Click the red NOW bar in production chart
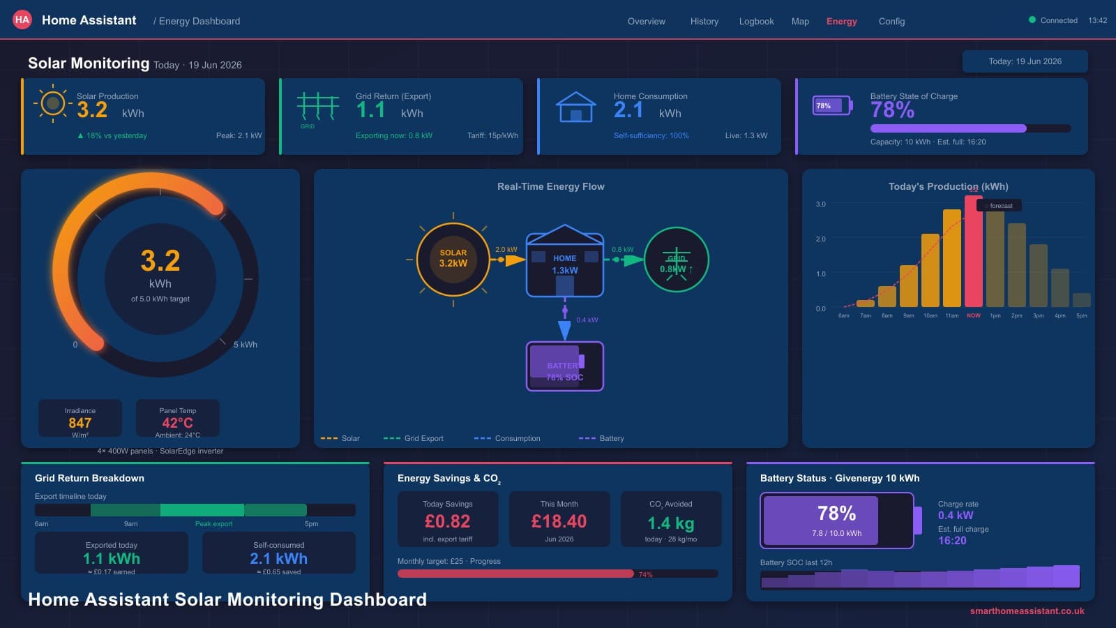The height and width of the screenshot is (628, 1116). (974, 251)
